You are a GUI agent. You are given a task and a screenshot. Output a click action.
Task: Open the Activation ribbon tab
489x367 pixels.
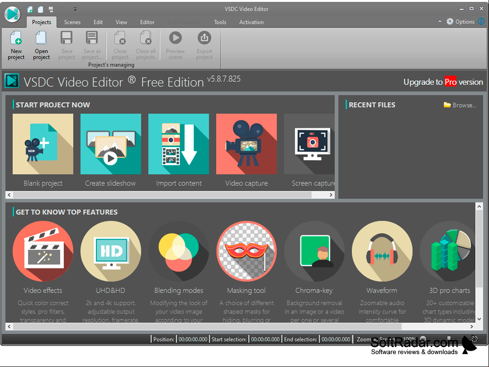(x=251, y=22)
